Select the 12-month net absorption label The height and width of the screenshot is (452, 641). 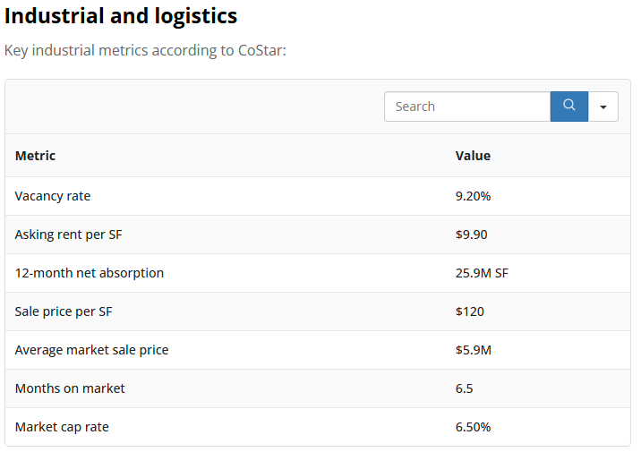point(90,273)
